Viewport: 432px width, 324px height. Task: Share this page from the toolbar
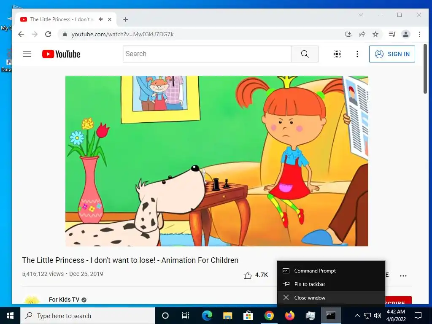(362, 34)
